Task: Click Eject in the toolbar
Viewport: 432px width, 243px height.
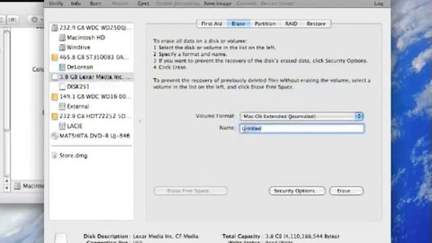Action: pyautogui.click(x=144, y=3)
